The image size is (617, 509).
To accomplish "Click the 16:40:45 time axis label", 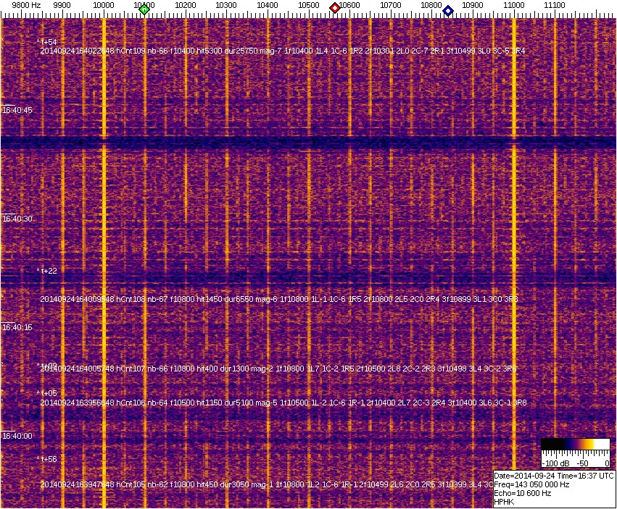I will click(x=17, y=111).
